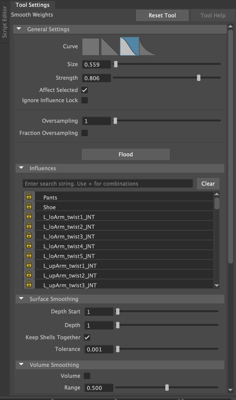Uncheck Keep Shells Together

[87, 337]
